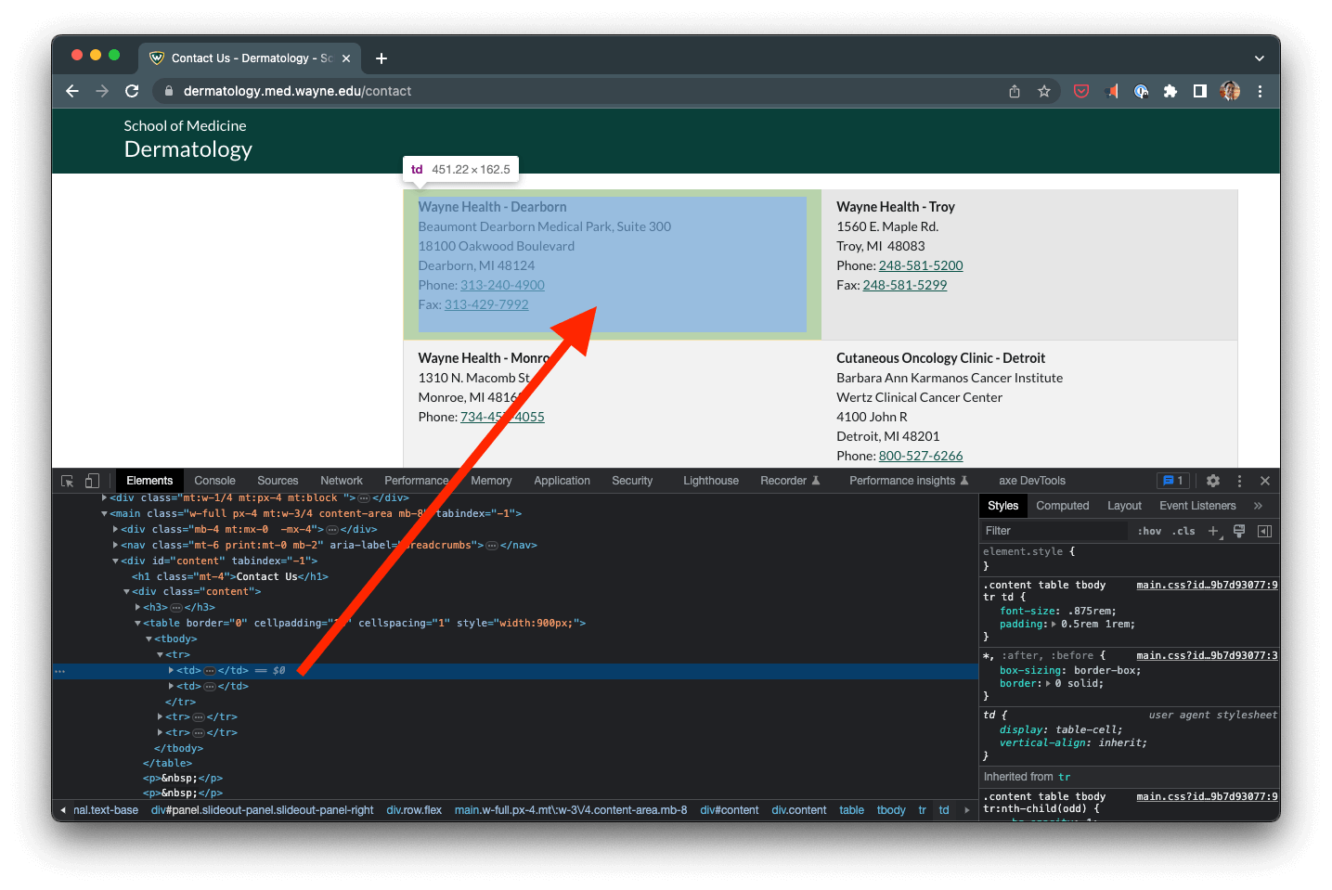This screenshot has width=1332, height=890.
Task: Click the bookmark star in the address bar
Action: 1044,91
